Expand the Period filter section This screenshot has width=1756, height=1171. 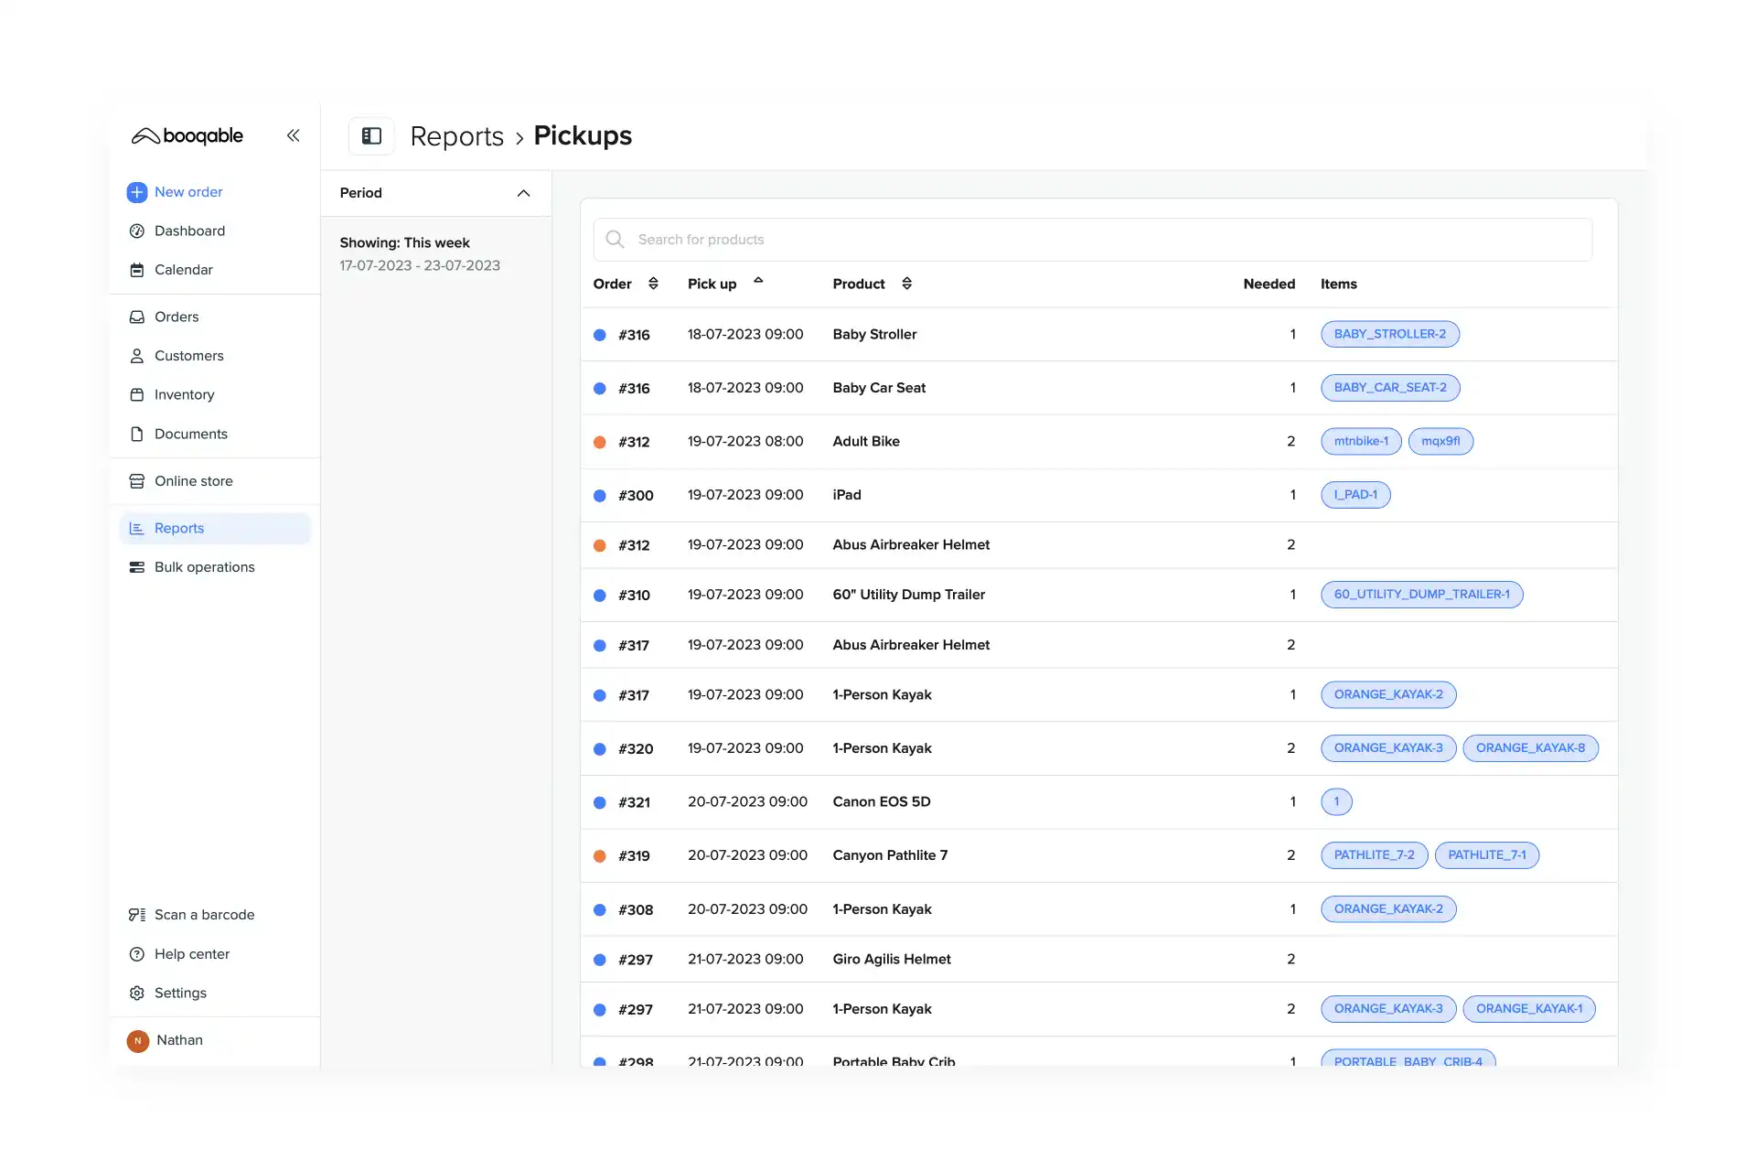coord(522,192)
